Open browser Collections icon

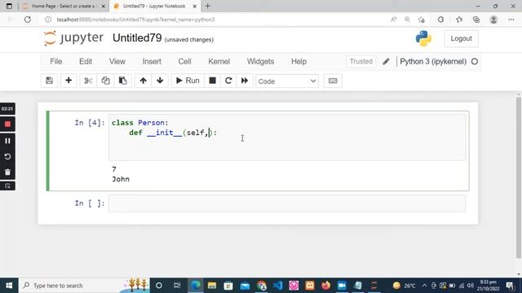click(476, 20)
